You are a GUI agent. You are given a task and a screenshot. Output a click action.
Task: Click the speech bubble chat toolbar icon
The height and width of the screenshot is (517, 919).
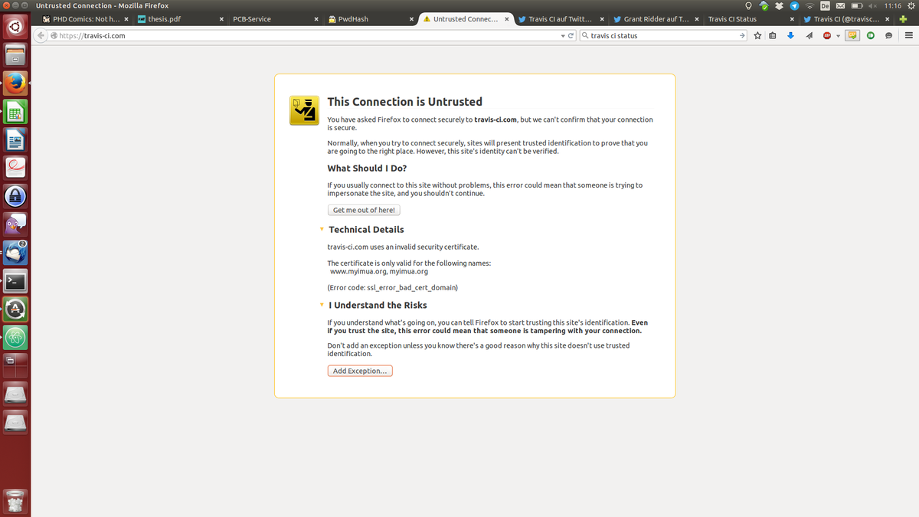pos(888,35)
